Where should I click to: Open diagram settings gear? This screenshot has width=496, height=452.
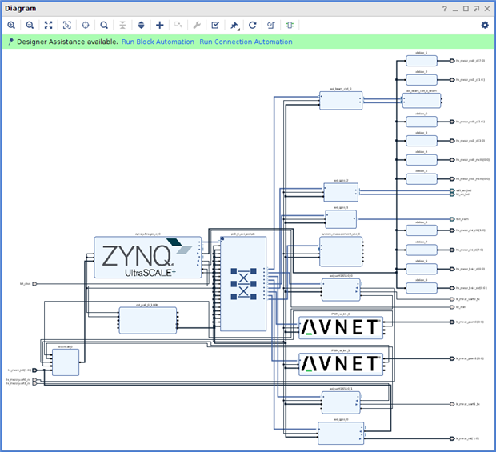pos(484,25)
